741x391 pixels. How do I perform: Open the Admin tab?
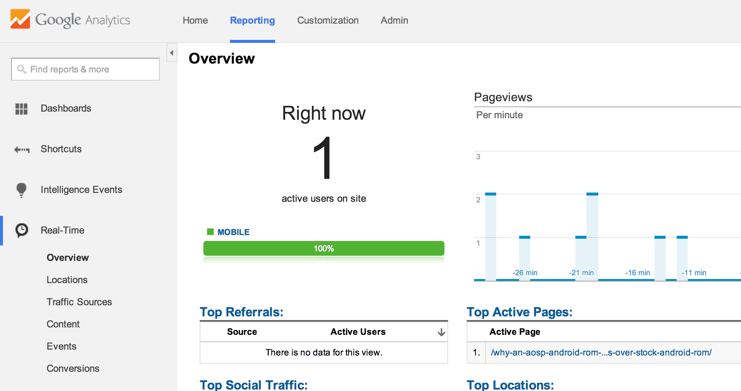[394, 21]
